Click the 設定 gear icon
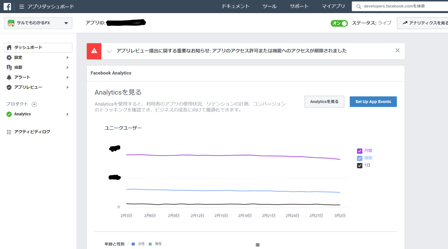This screenshot has height=249, width=448. pos(9,57)
